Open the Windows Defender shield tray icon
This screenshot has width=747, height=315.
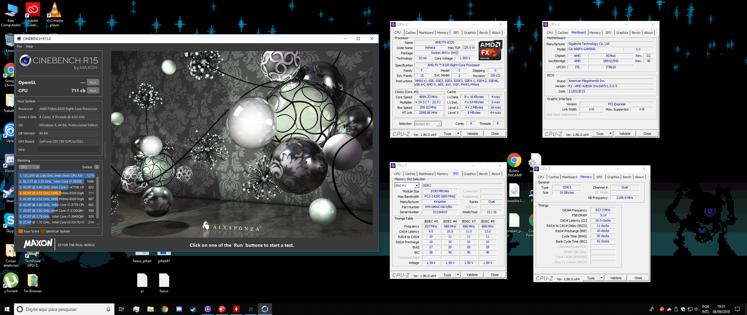coord(683,309)
